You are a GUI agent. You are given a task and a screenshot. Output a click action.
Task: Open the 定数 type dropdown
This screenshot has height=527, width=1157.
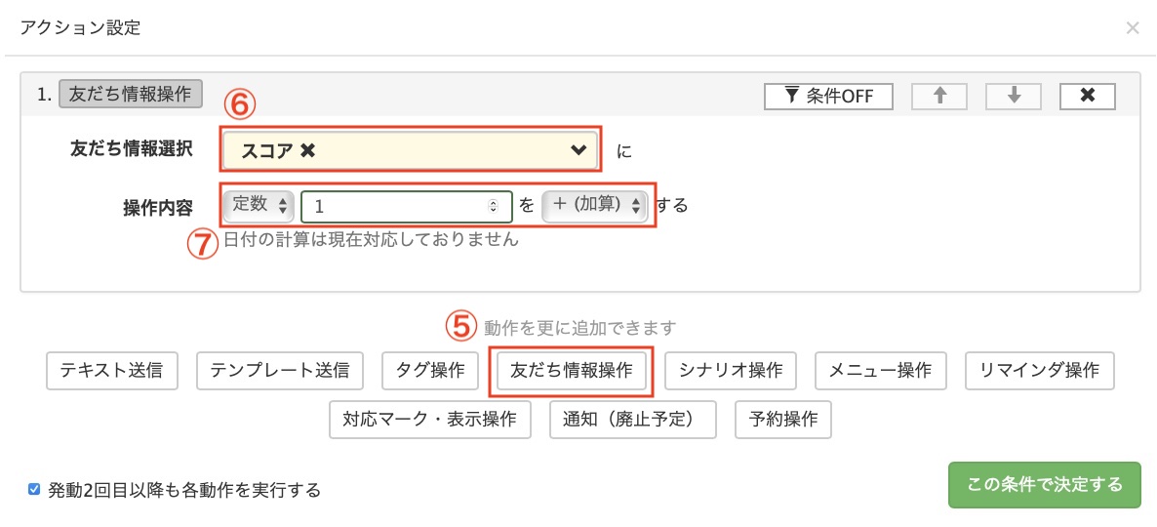(259, 205)
